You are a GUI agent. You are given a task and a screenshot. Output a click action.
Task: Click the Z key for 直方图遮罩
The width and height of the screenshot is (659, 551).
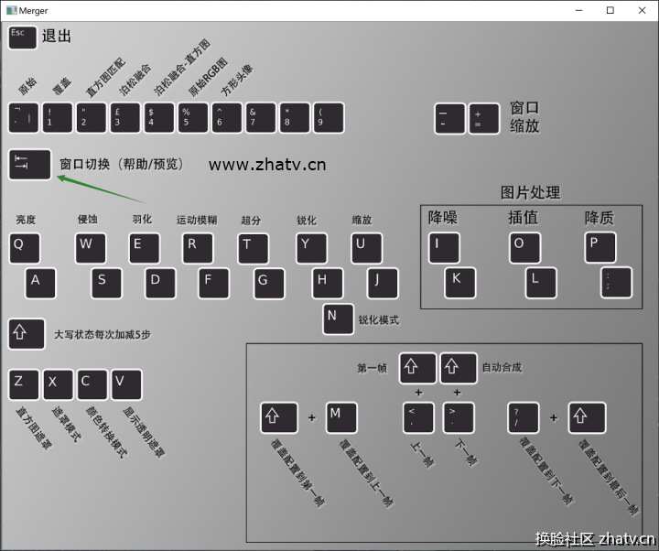tap(24, 384)
